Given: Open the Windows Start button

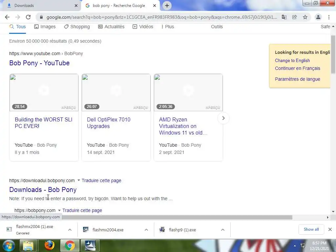Looking at the screenshot, I should tap(9, 245).
